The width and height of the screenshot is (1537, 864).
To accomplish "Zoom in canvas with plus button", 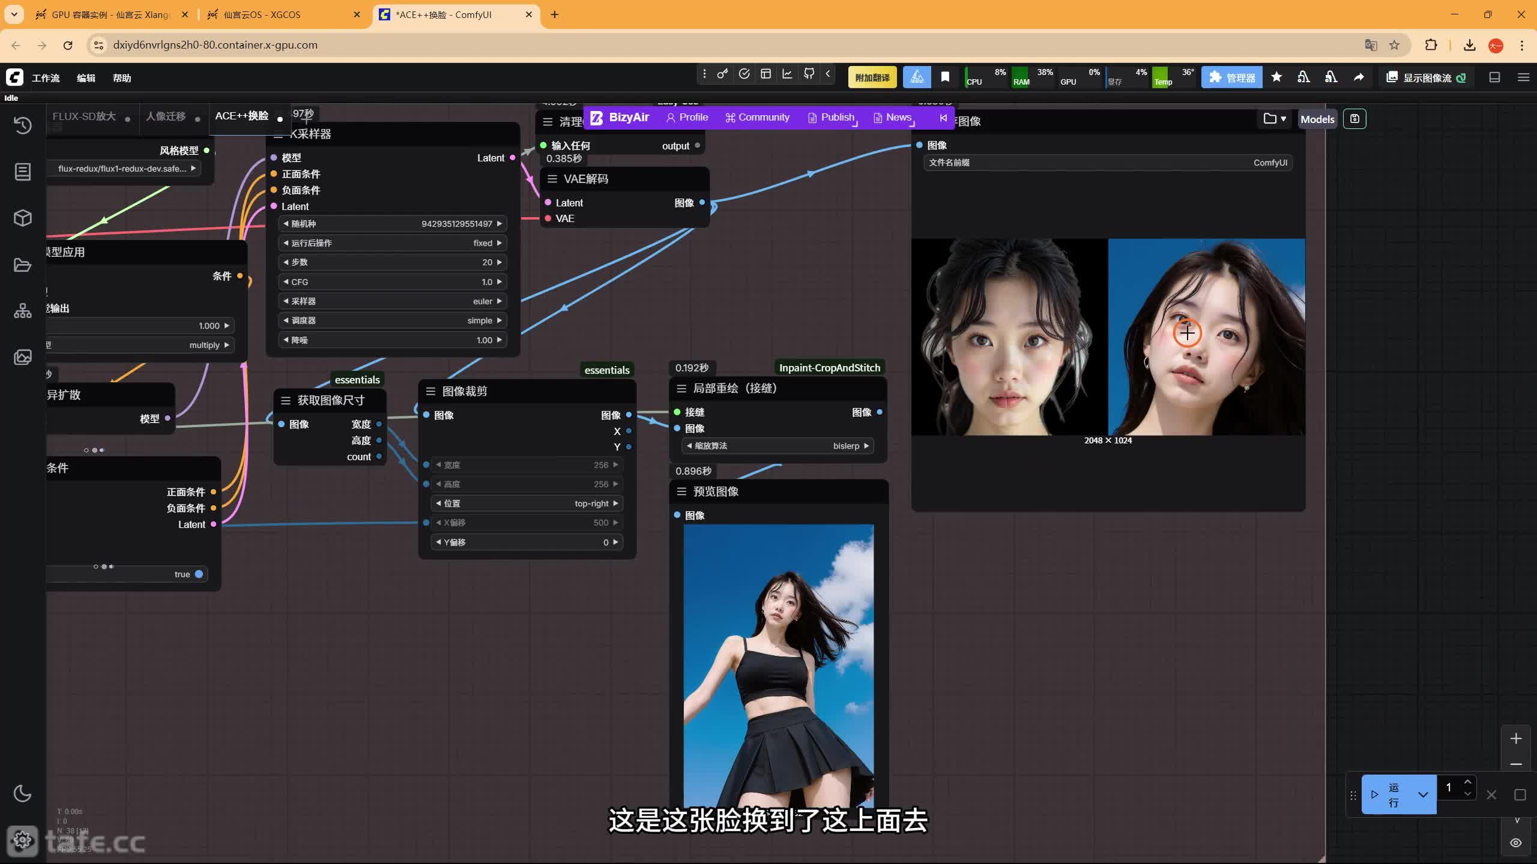I will pyautogui.click(x=1516, y=739).
